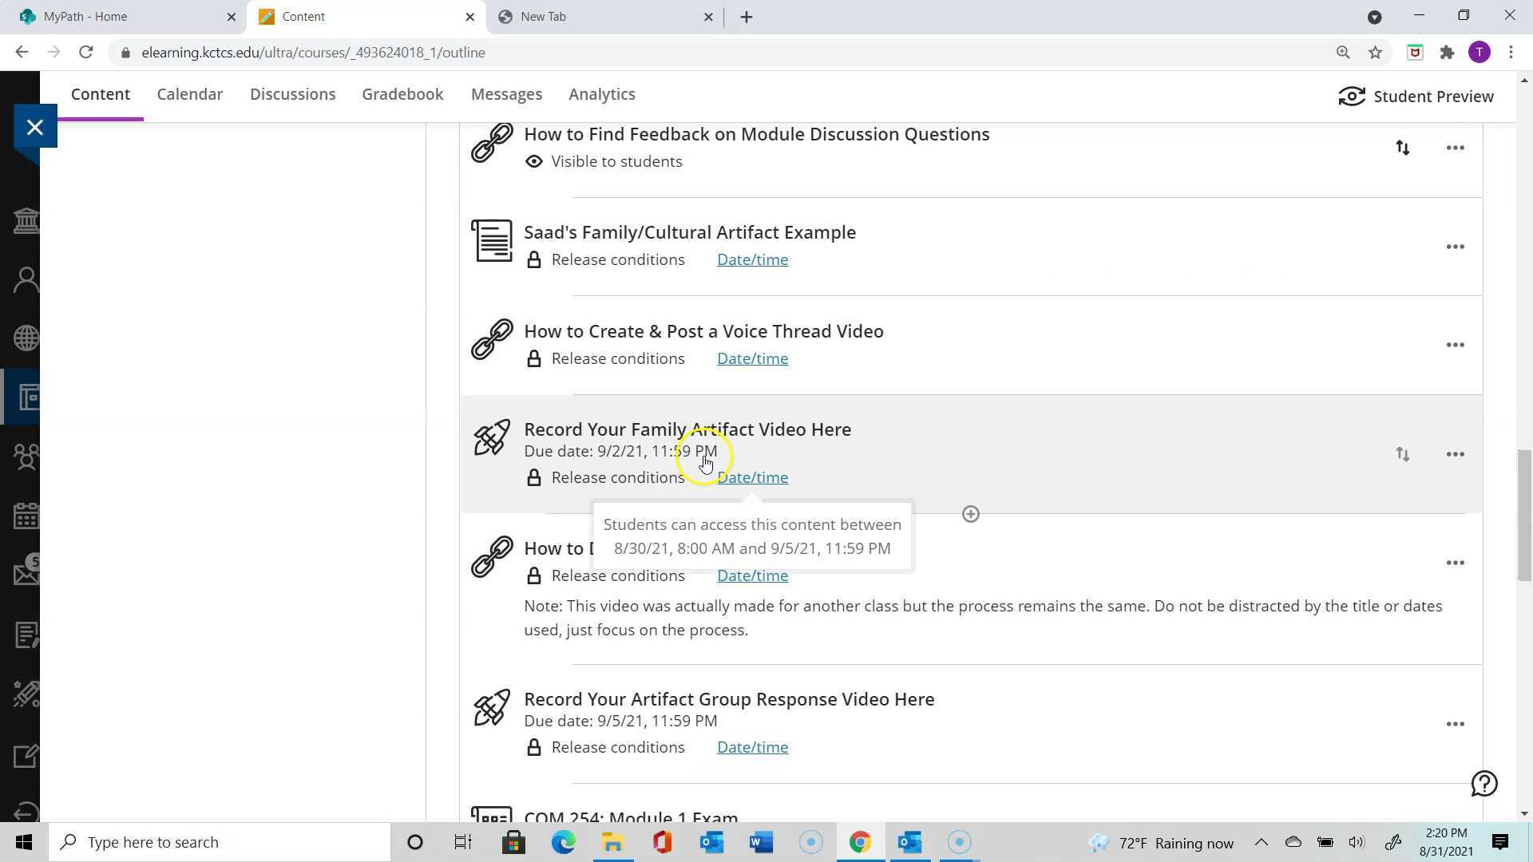Open your profile icon in the left sidebar

(x=25, y=279)
